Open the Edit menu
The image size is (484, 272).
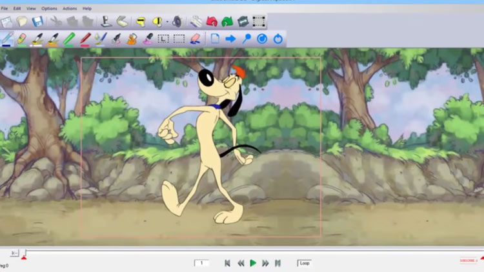pyautogui.click(x=17, y=8)
